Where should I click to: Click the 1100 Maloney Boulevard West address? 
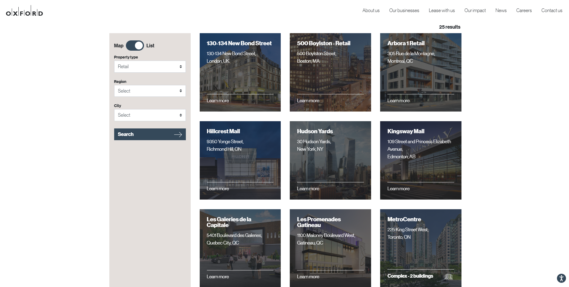point(326,239)
